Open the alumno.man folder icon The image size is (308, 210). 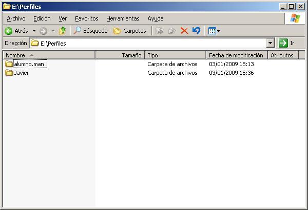(x=9, y=64)
